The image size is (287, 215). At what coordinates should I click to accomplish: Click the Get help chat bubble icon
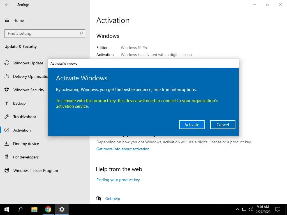[x=99, y=198]
